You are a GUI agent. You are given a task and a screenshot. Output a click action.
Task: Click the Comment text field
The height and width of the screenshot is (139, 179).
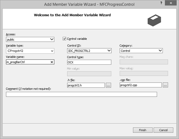[x=81, y=94]
